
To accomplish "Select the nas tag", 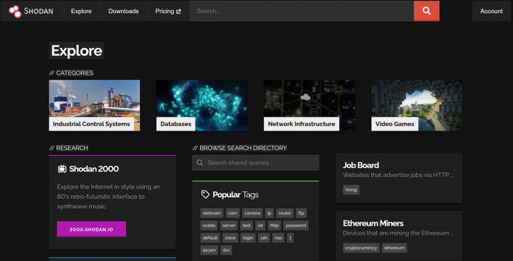I will [278, 238].
